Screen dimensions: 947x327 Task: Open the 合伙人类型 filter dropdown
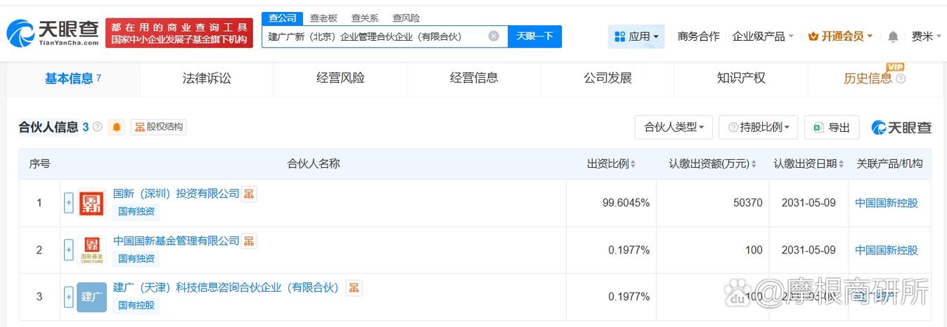[674, 127]
